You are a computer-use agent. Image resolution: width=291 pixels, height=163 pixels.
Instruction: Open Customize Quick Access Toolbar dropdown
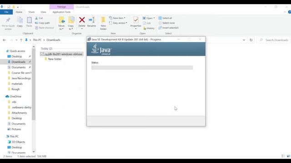18,7
